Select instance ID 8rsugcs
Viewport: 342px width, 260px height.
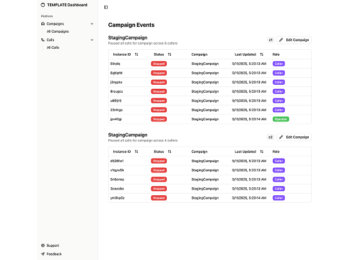pos(116,92)
